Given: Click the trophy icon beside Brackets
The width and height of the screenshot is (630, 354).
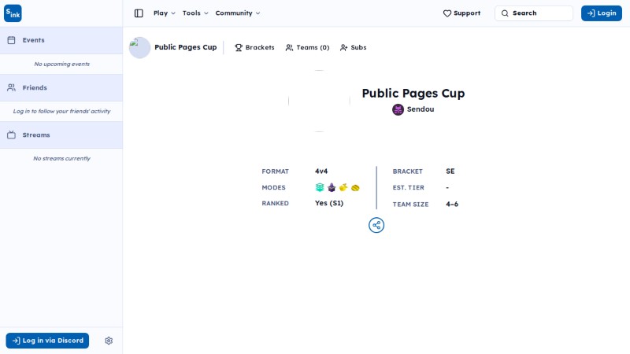Looking at the screenshot, I should [239, 48].
